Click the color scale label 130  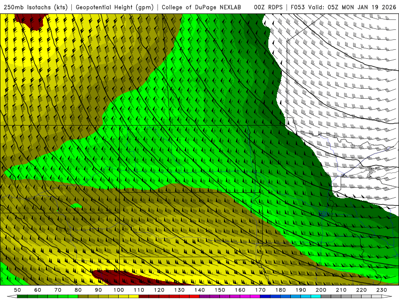180,290
